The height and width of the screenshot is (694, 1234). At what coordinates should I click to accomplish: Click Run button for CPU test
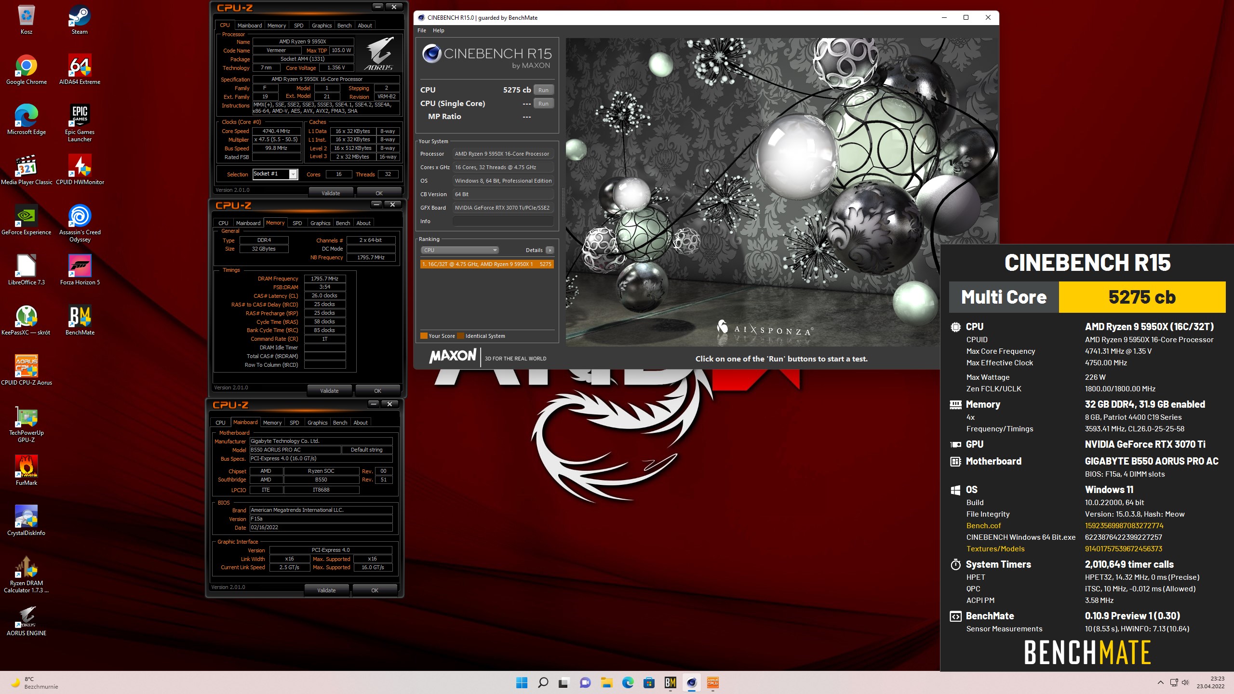click(x=543, y=90)
